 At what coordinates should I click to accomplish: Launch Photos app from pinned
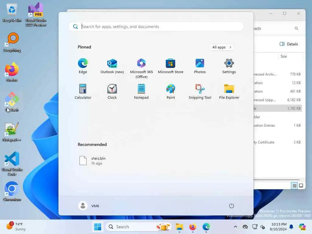[x=200, y=66]
